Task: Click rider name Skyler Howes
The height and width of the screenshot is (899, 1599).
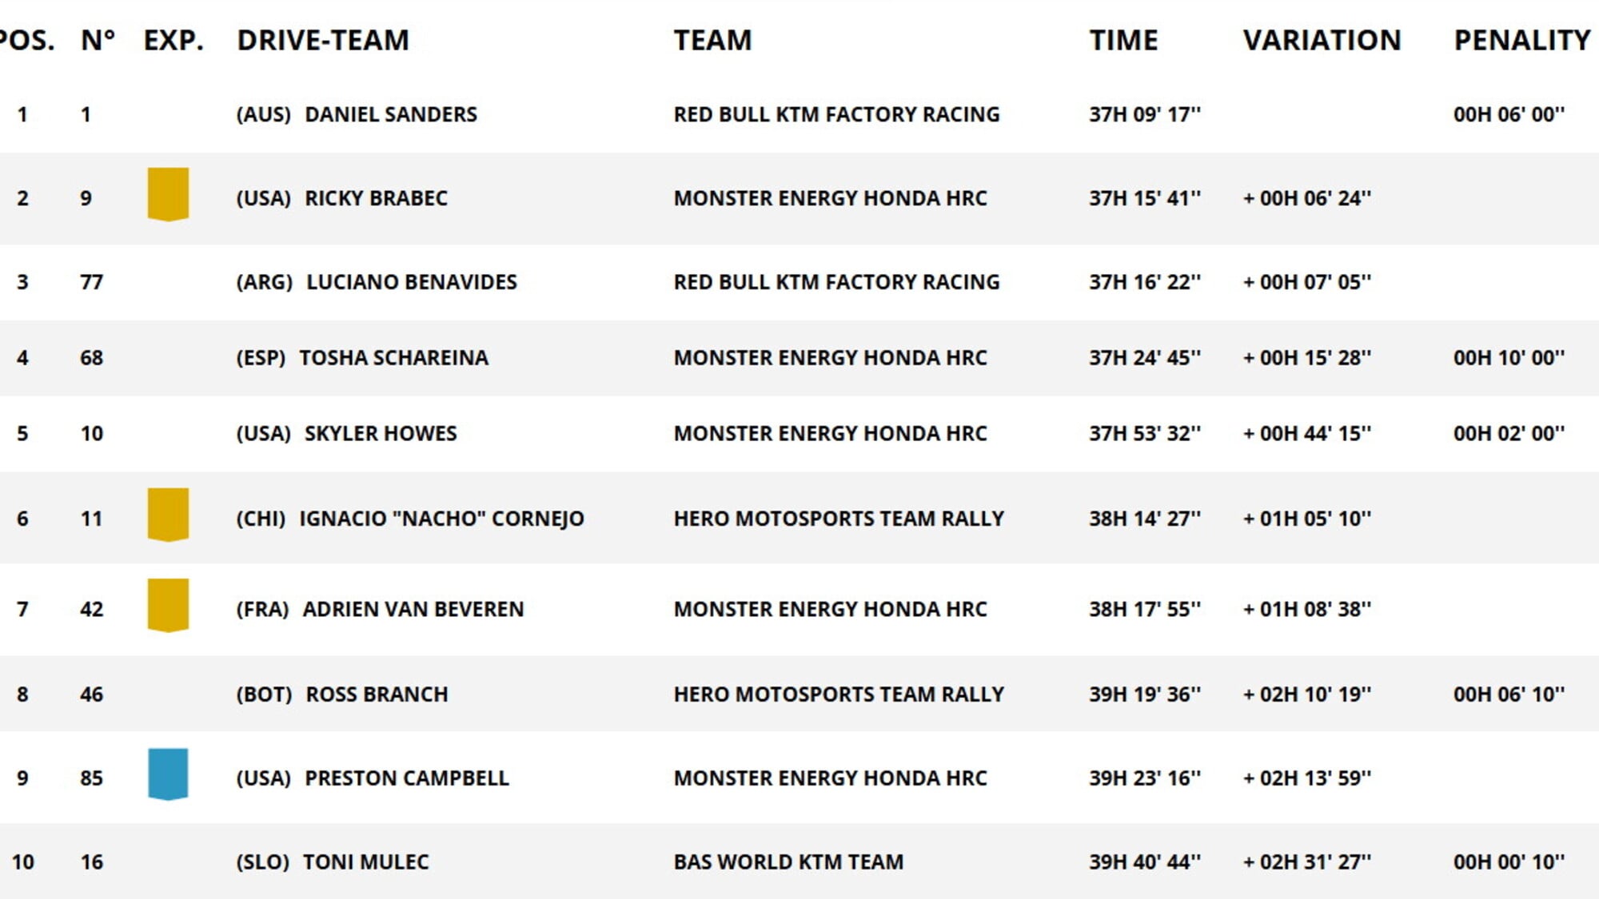Action: click(381, 433)
